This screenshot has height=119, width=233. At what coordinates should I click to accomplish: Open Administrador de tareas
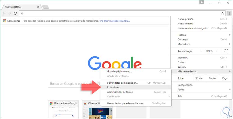pyautogui.click(x=136, y=92)
